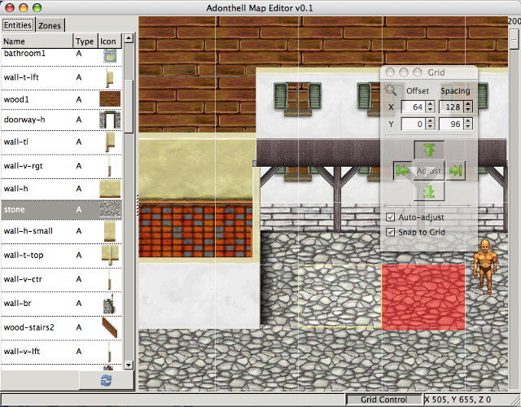The image size is (521, 407).
Task: Click the entity list vertical scrollbar thumb
Action: tap(129, 90)
